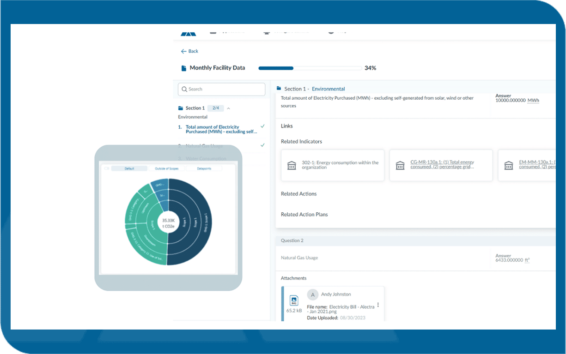Click the 2/4 section progress badge
Image resolution: width=566 pixels, height=354 pixels.
215,108
